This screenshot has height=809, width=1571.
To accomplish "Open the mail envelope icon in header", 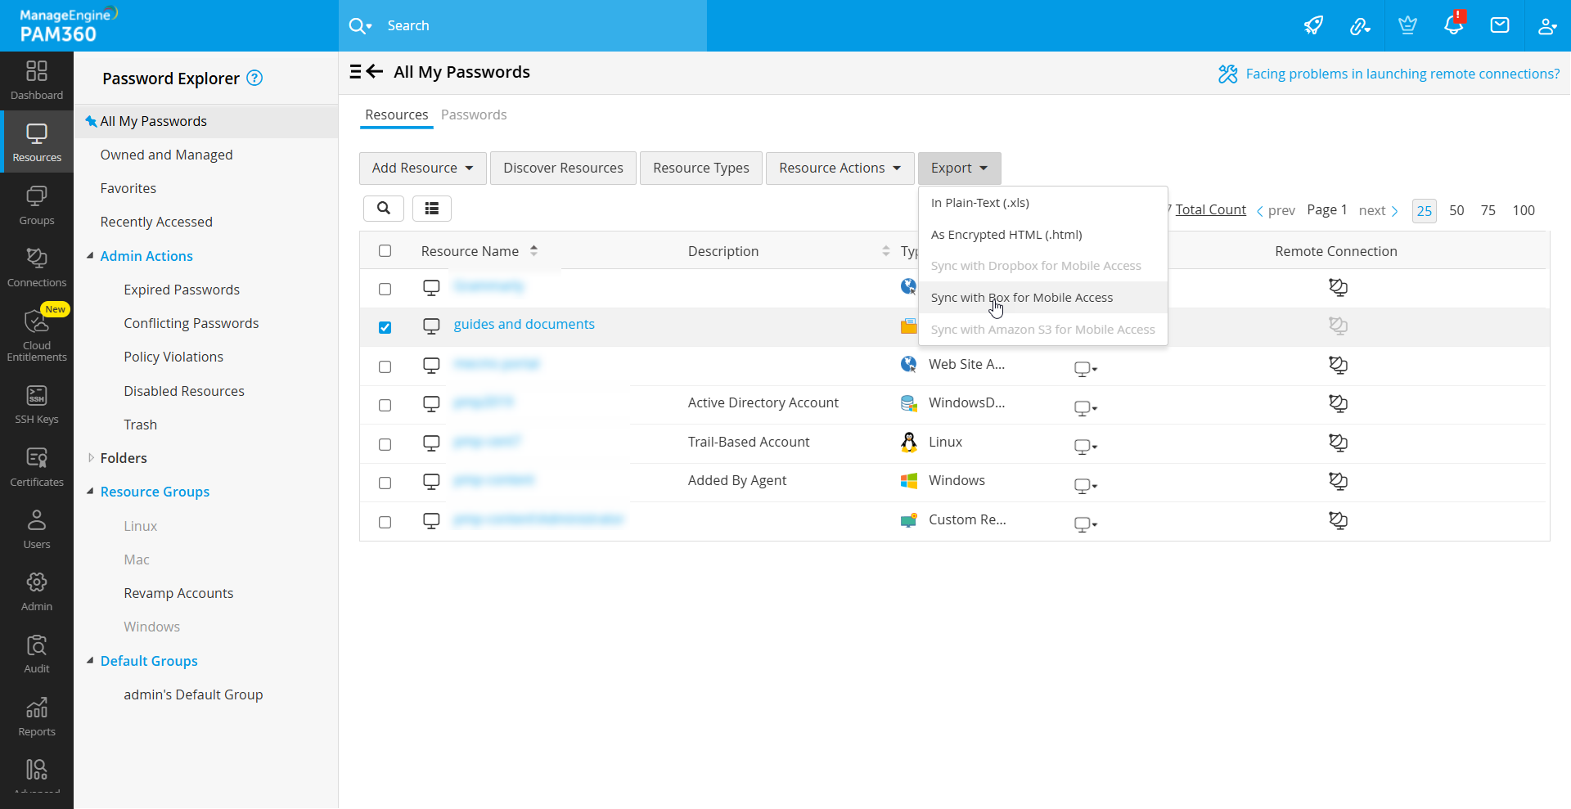I will 1499,25.
